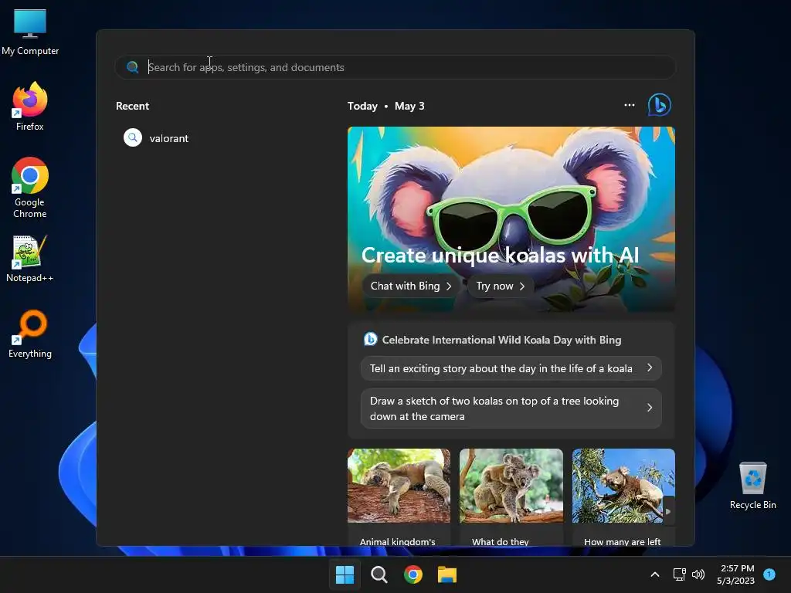
Task: Click chevron on the draw a sketch suggestion
Action: click(650, 408)
